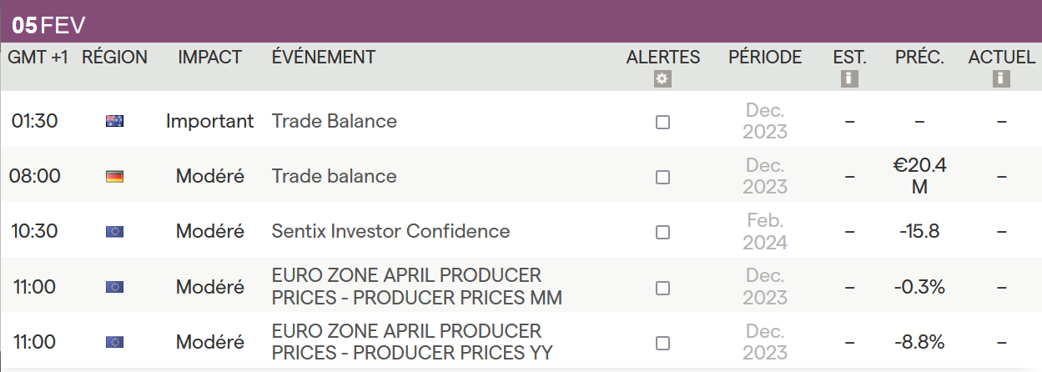Click the IMPACT column header

(x=209, y=57)
